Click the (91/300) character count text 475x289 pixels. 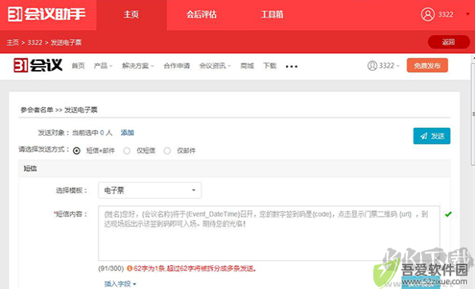point(111,268)
